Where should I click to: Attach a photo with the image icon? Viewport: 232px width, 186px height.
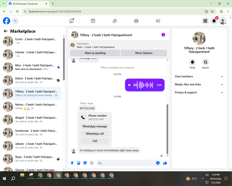point(78,163)
